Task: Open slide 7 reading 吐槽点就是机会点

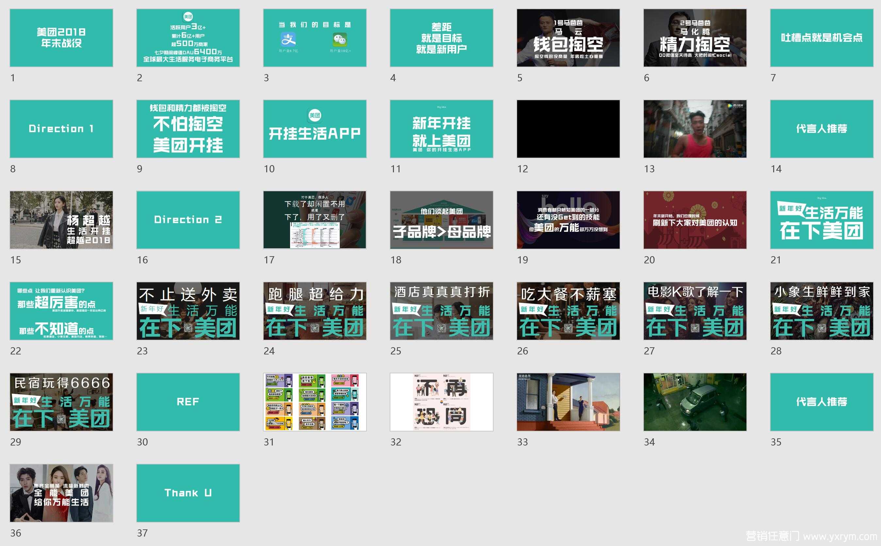Action: tap(822, 38)
